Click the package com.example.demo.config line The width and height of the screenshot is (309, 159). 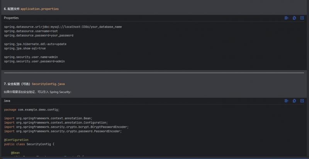point(32,110)
